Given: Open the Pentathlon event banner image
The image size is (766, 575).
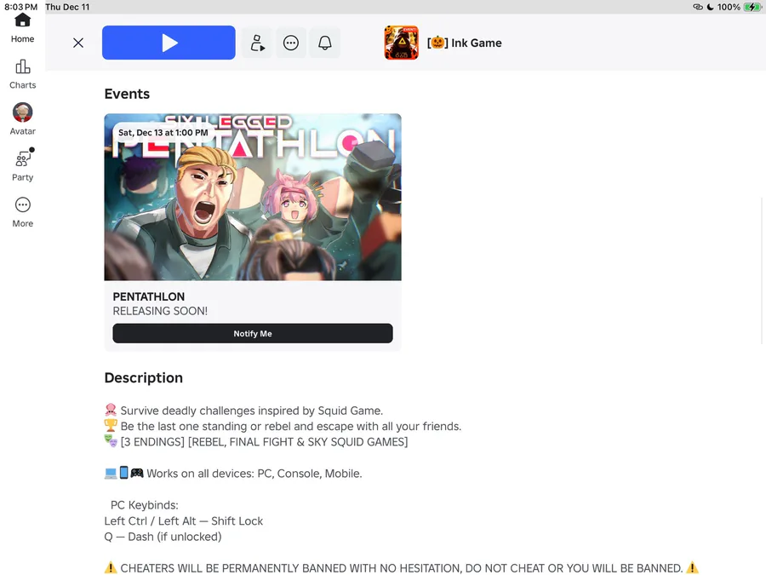Looking at the screenshot, I should tap(253, 197).
